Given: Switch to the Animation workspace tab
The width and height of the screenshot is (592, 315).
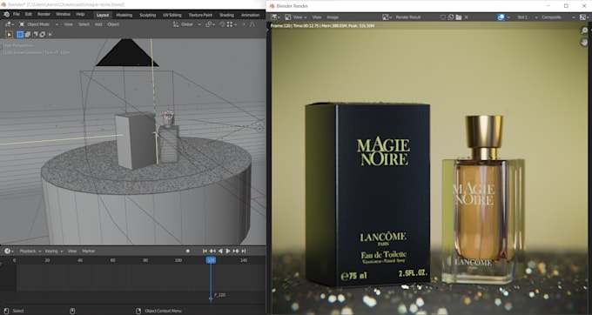Looking at the screenshot, I should pyautogui.click(x=251, y=15).
